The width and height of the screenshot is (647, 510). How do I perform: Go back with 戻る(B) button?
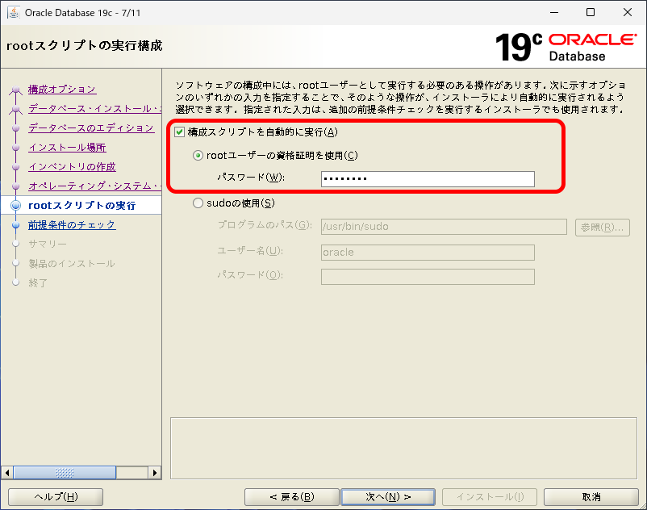pos(292,497)
